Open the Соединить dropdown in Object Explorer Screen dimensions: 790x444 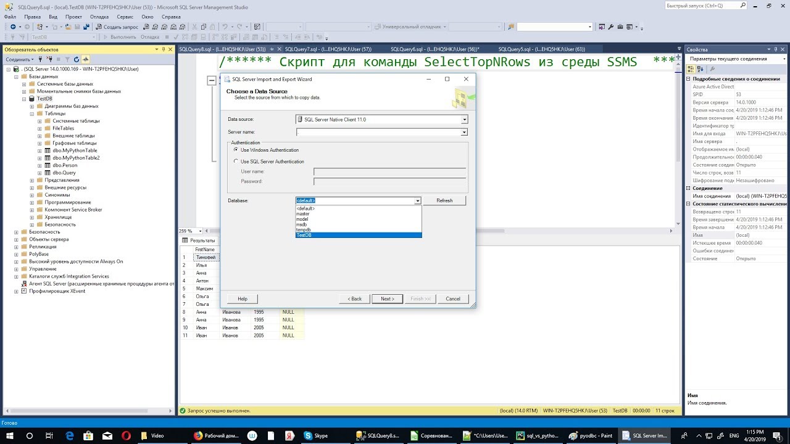coord(20,59)
